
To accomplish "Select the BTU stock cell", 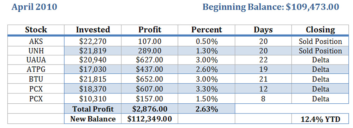I will coord(36,79).
